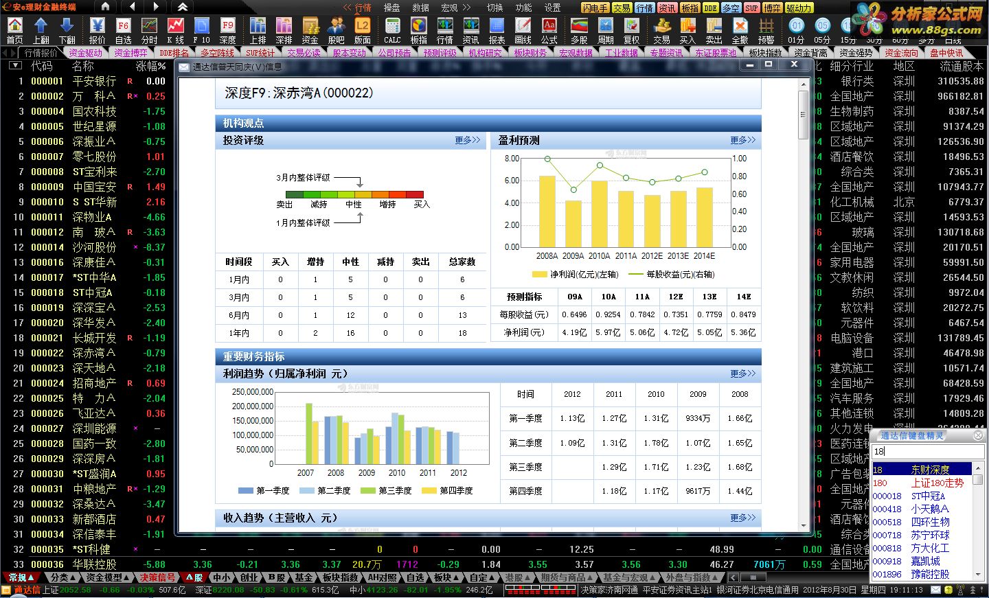This screenshot has height=598, width=989.
Task: Open the 深度 F9 icon
Action: [x=228, y=30]
